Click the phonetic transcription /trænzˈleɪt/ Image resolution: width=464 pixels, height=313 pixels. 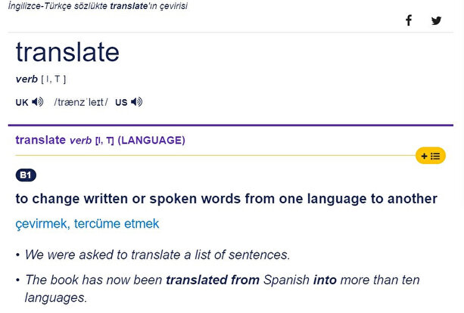pos(80,102)
